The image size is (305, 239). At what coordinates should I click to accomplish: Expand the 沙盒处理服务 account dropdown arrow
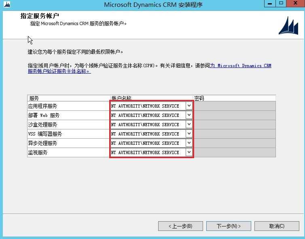189,124
